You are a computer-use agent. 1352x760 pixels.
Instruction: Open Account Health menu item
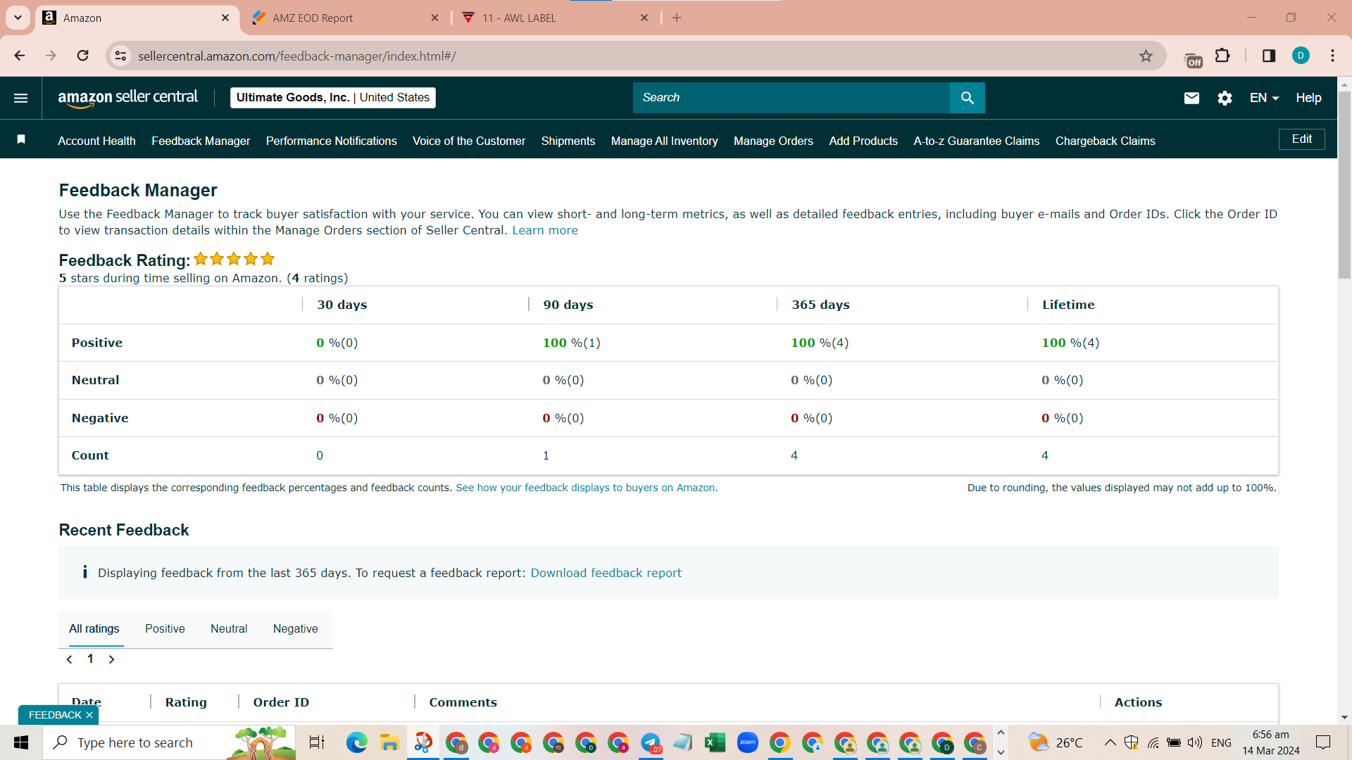click(96, 141)
